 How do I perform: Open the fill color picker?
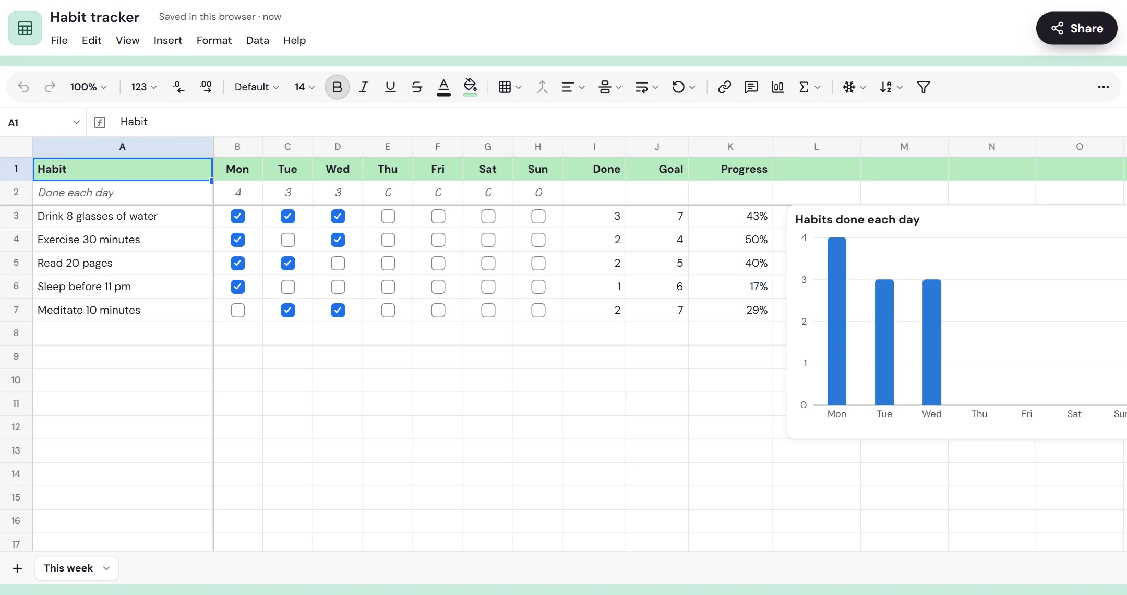(470, 87)
